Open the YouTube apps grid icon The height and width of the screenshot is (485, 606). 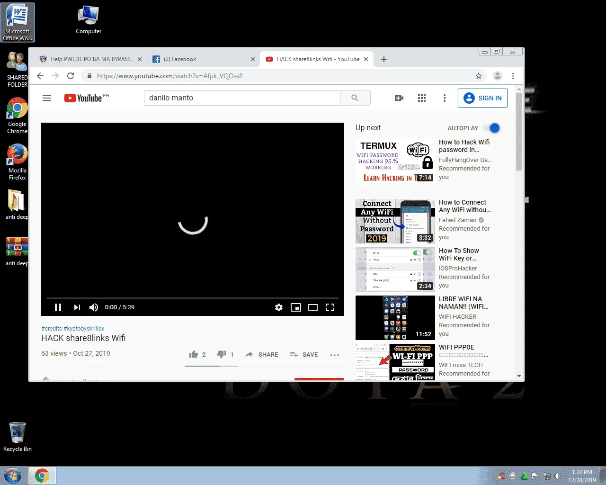click(x=422, y=98)
